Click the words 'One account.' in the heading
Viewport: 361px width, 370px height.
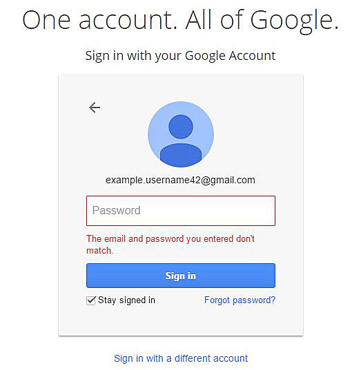pyautogui.click(x=99, y=20)
